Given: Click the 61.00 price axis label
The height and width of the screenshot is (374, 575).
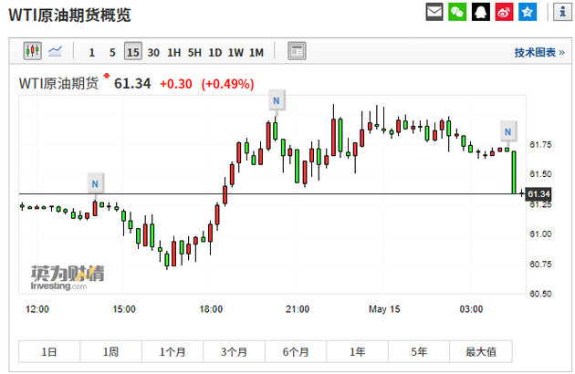Looking at the screenshot, I should coord(540,234).
